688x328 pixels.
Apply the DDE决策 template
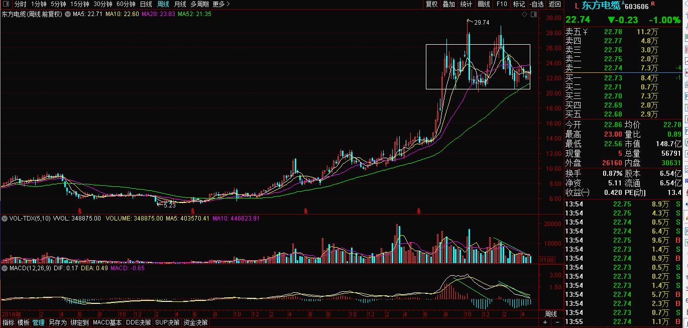tap(138, 322)
